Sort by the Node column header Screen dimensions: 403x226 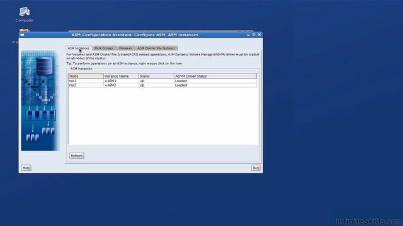(x=86, y=76)
